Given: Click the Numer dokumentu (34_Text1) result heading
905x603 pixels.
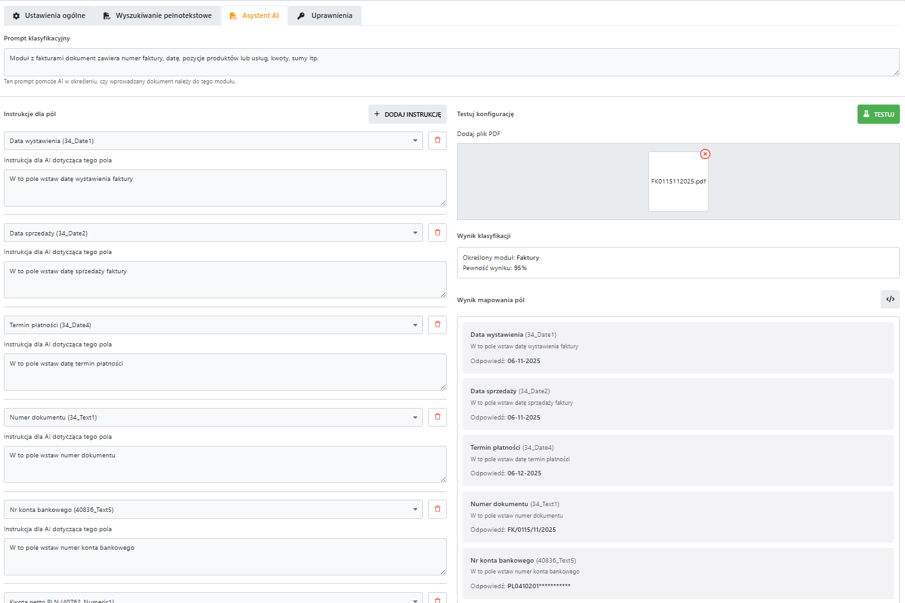Looking at the screenshot, I should [515, 504].
